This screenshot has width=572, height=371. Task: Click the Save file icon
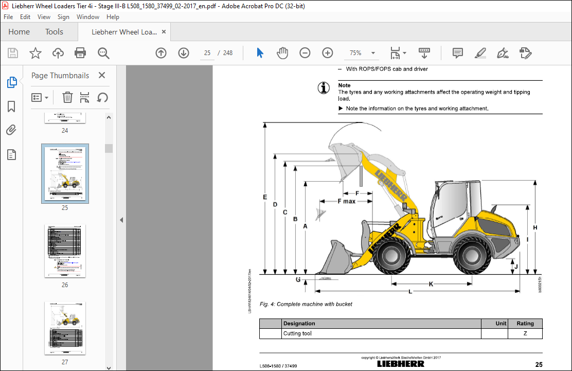[x=13, y=53]
